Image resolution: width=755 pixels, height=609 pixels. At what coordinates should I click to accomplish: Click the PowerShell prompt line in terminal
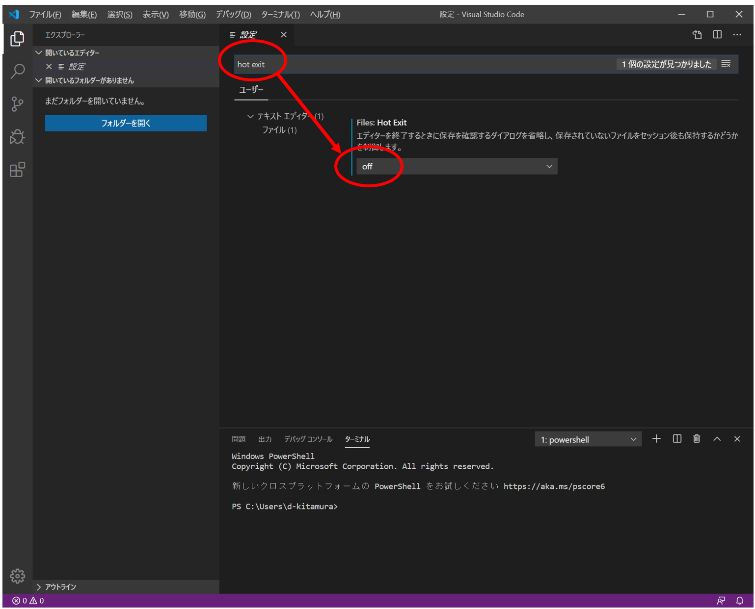[285, 507]
